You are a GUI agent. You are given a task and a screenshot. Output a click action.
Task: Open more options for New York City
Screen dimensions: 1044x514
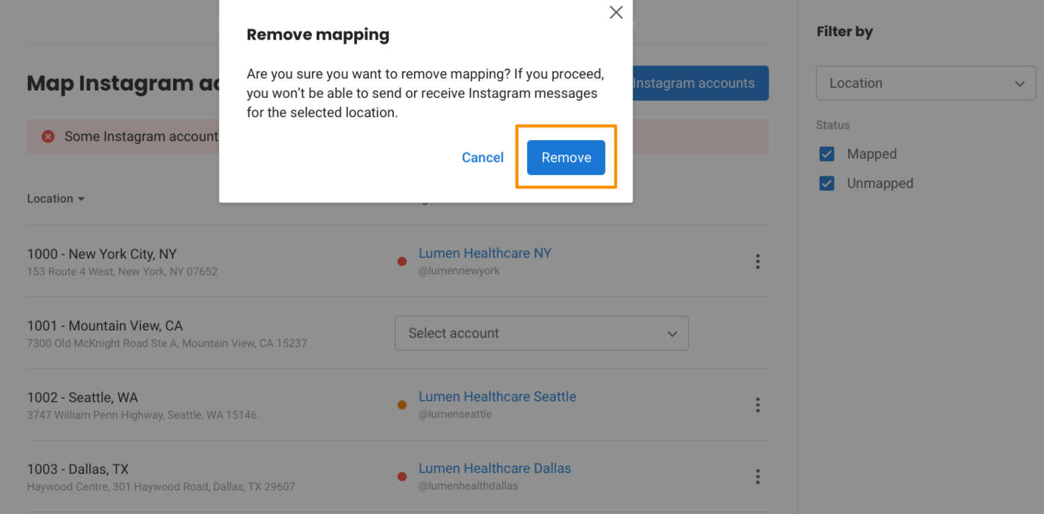pos(757,261)
